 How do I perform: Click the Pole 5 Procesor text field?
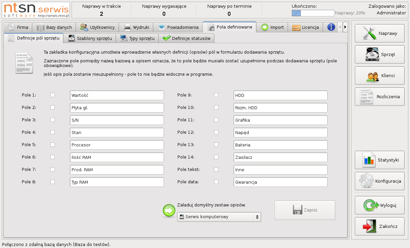[117, 145]
